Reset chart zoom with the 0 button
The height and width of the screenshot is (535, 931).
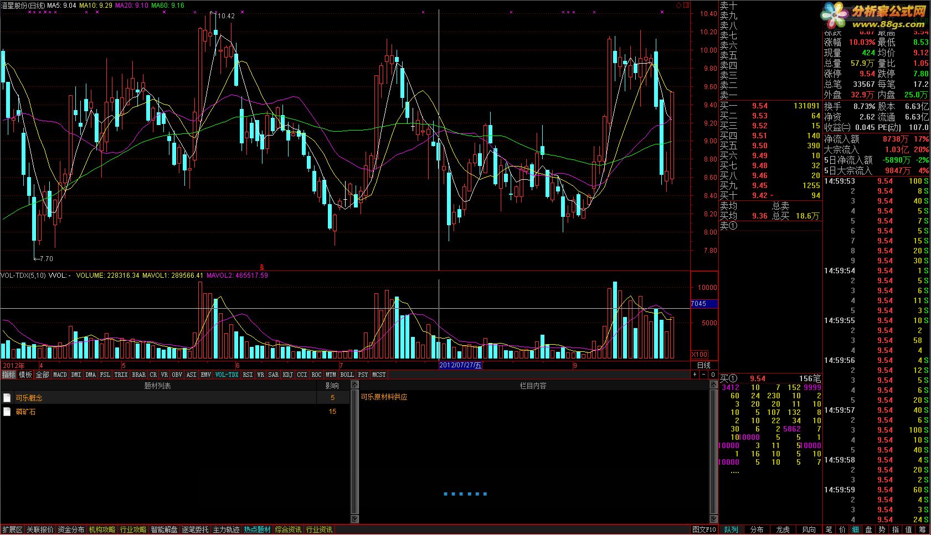[713, 375]
